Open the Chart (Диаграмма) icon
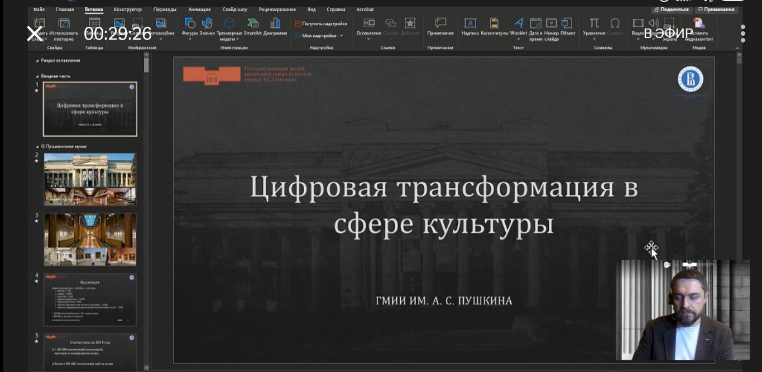This screenshot has width=762, height=372. coord(275,23)
